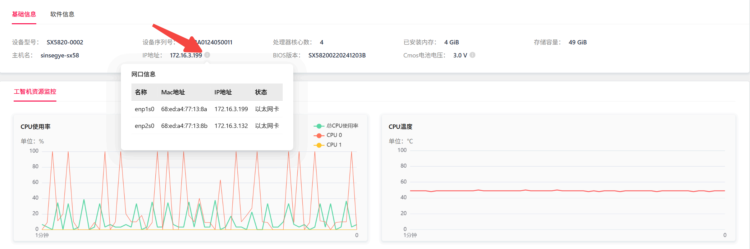Viewport: 750px width, 249px height.
Task: Click IP 172.16.3.132 in the enp2s0 row
Action: click(231, 126)
